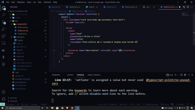
Task: Open Source Control view in activity bar
Action: [x=3, y=22]
